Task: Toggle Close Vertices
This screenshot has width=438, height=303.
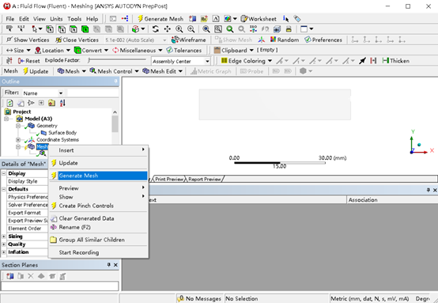Action: [77, 40]
